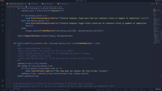Click InteractiveCodeReviewer in the breadcrumb
Image resolution: width=162 pixels, height=91 pixels.
pos(15,7)
